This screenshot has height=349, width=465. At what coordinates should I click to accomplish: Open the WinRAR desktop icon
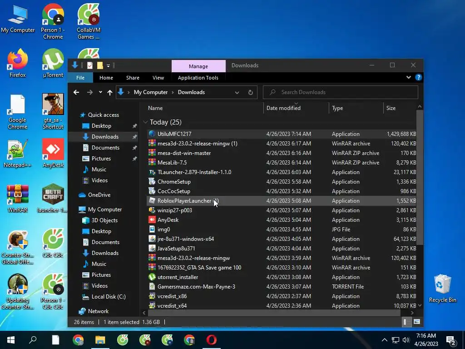coord(18,199)
